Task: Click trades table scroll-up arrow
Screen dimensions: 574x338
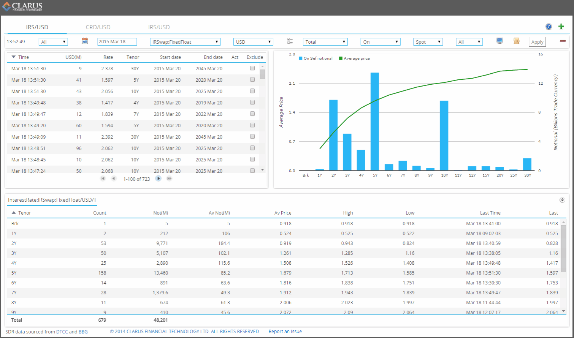Action: click(x=262, y=66)
